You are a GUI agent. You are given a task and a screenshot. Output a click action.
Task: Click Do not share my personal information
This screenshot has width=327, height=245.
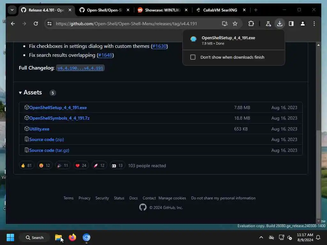223,198
